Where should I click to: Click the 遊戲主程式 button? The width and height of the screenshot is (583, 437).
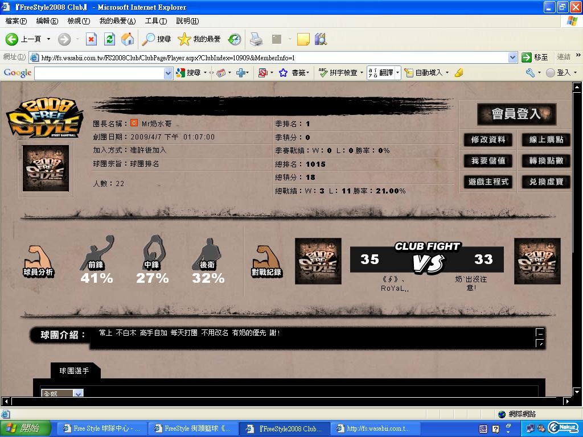488,182
